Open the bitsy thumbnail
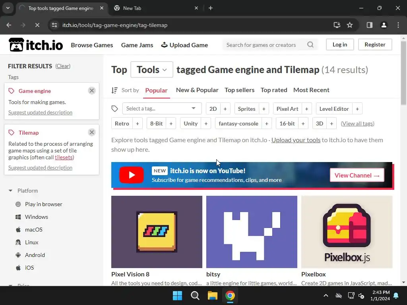 click(252, 232)
